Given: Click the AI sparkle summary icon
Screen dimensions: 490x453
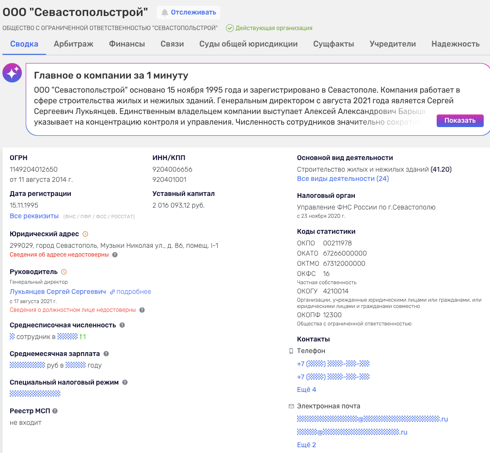Looking at the screenshot, I should point(12,73).
